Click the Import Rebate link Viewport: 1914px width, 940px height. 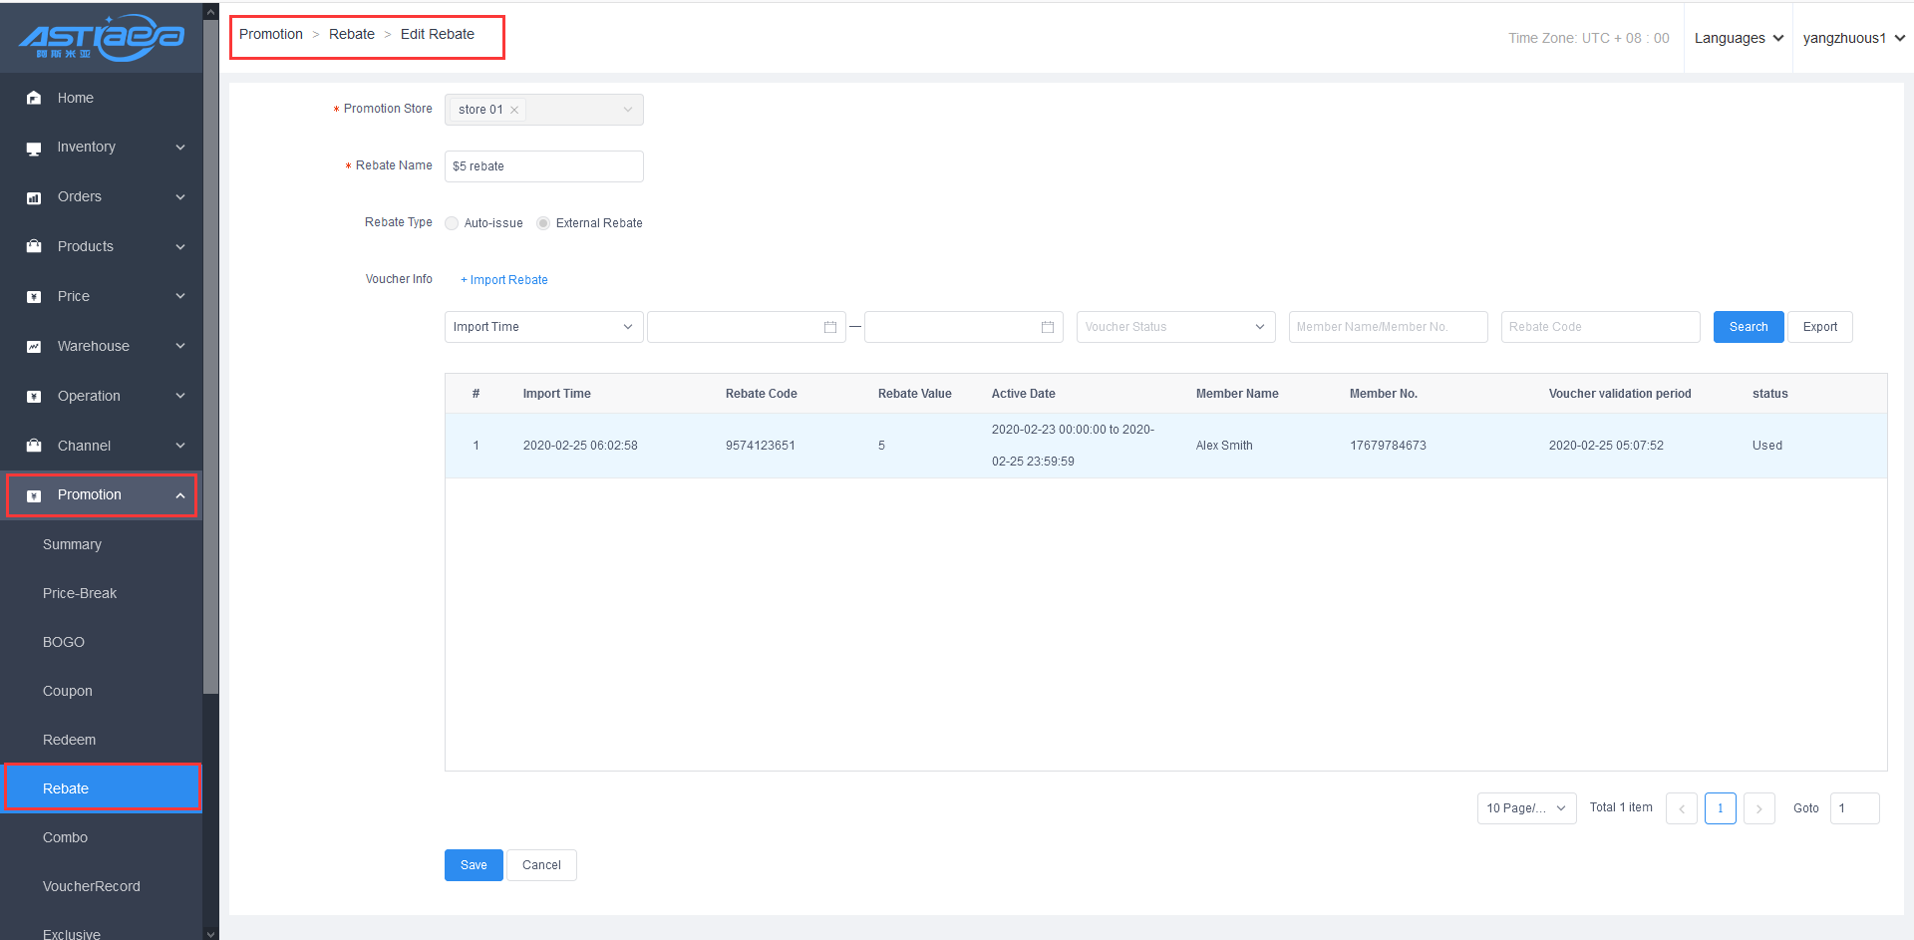tap(504, 280)
